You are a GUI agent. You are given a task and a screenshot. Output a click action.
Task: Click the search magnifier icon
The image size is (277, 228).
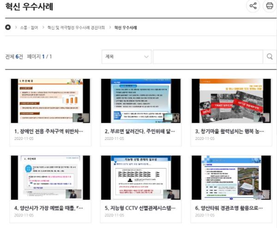click(269, 57)
